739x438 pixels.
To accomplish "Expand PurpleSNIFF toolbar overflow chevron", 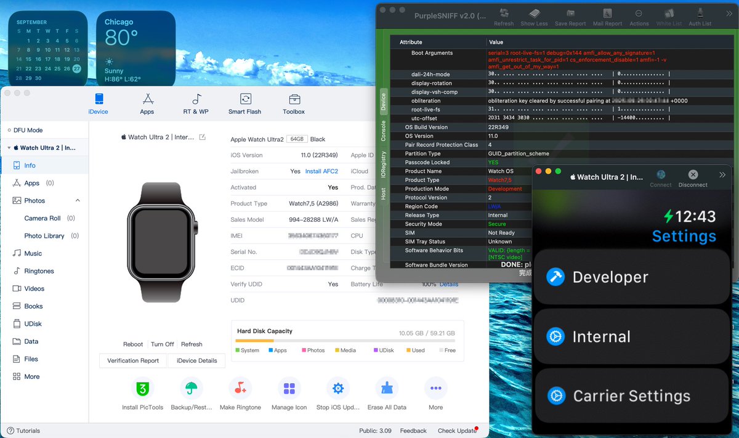I will (x=729, y=14).
